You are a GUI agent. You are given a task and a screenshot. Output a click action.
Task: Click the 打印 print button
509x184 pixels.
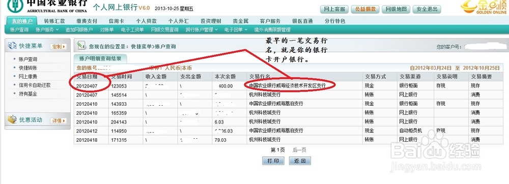pos(273,161)
